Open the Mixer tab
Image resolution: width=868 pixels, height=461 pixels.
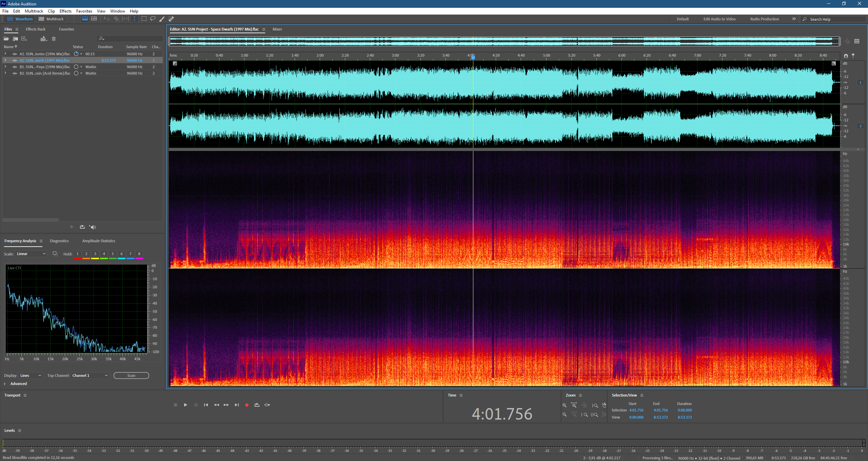[x=277, y=29]
